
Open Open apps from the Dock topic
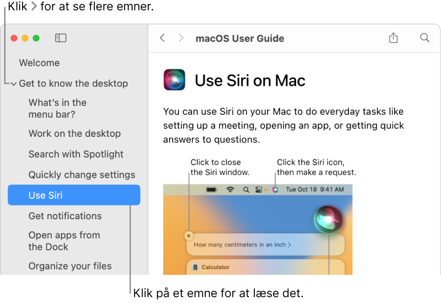[64, 241]
